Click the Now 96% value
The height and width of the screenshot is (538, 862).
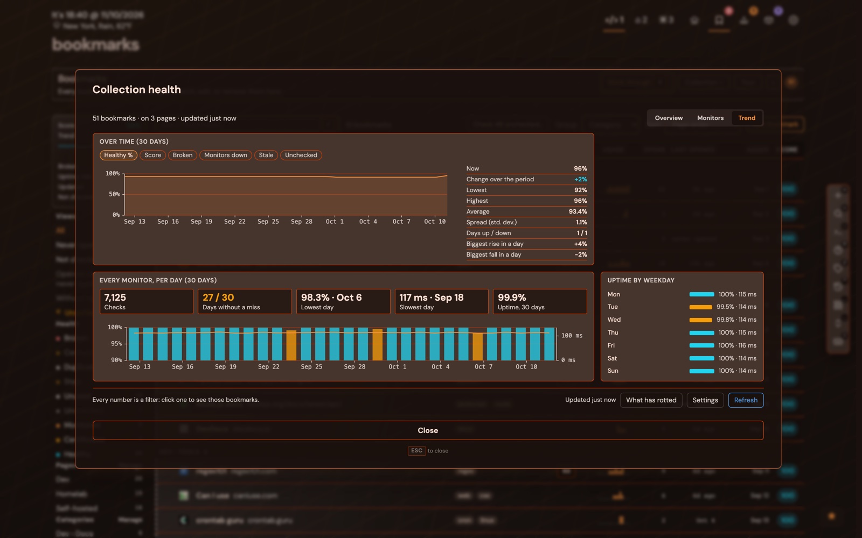tap(580, 168)
